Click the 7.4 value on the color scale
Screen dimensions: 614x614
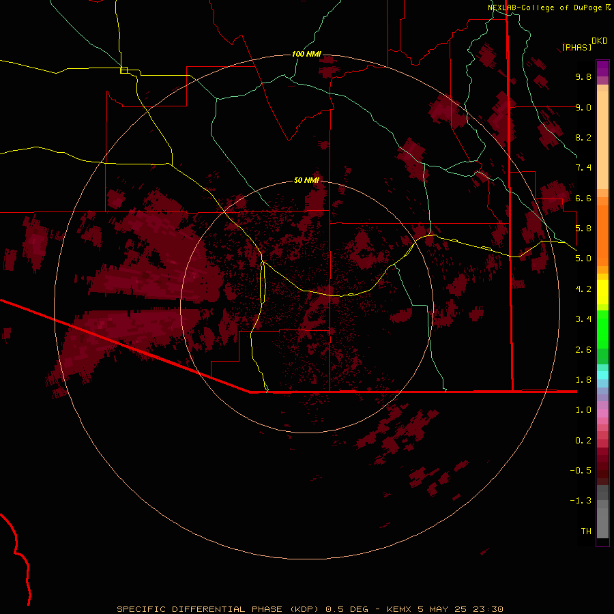pyautogui.click(x=583, y=168)
